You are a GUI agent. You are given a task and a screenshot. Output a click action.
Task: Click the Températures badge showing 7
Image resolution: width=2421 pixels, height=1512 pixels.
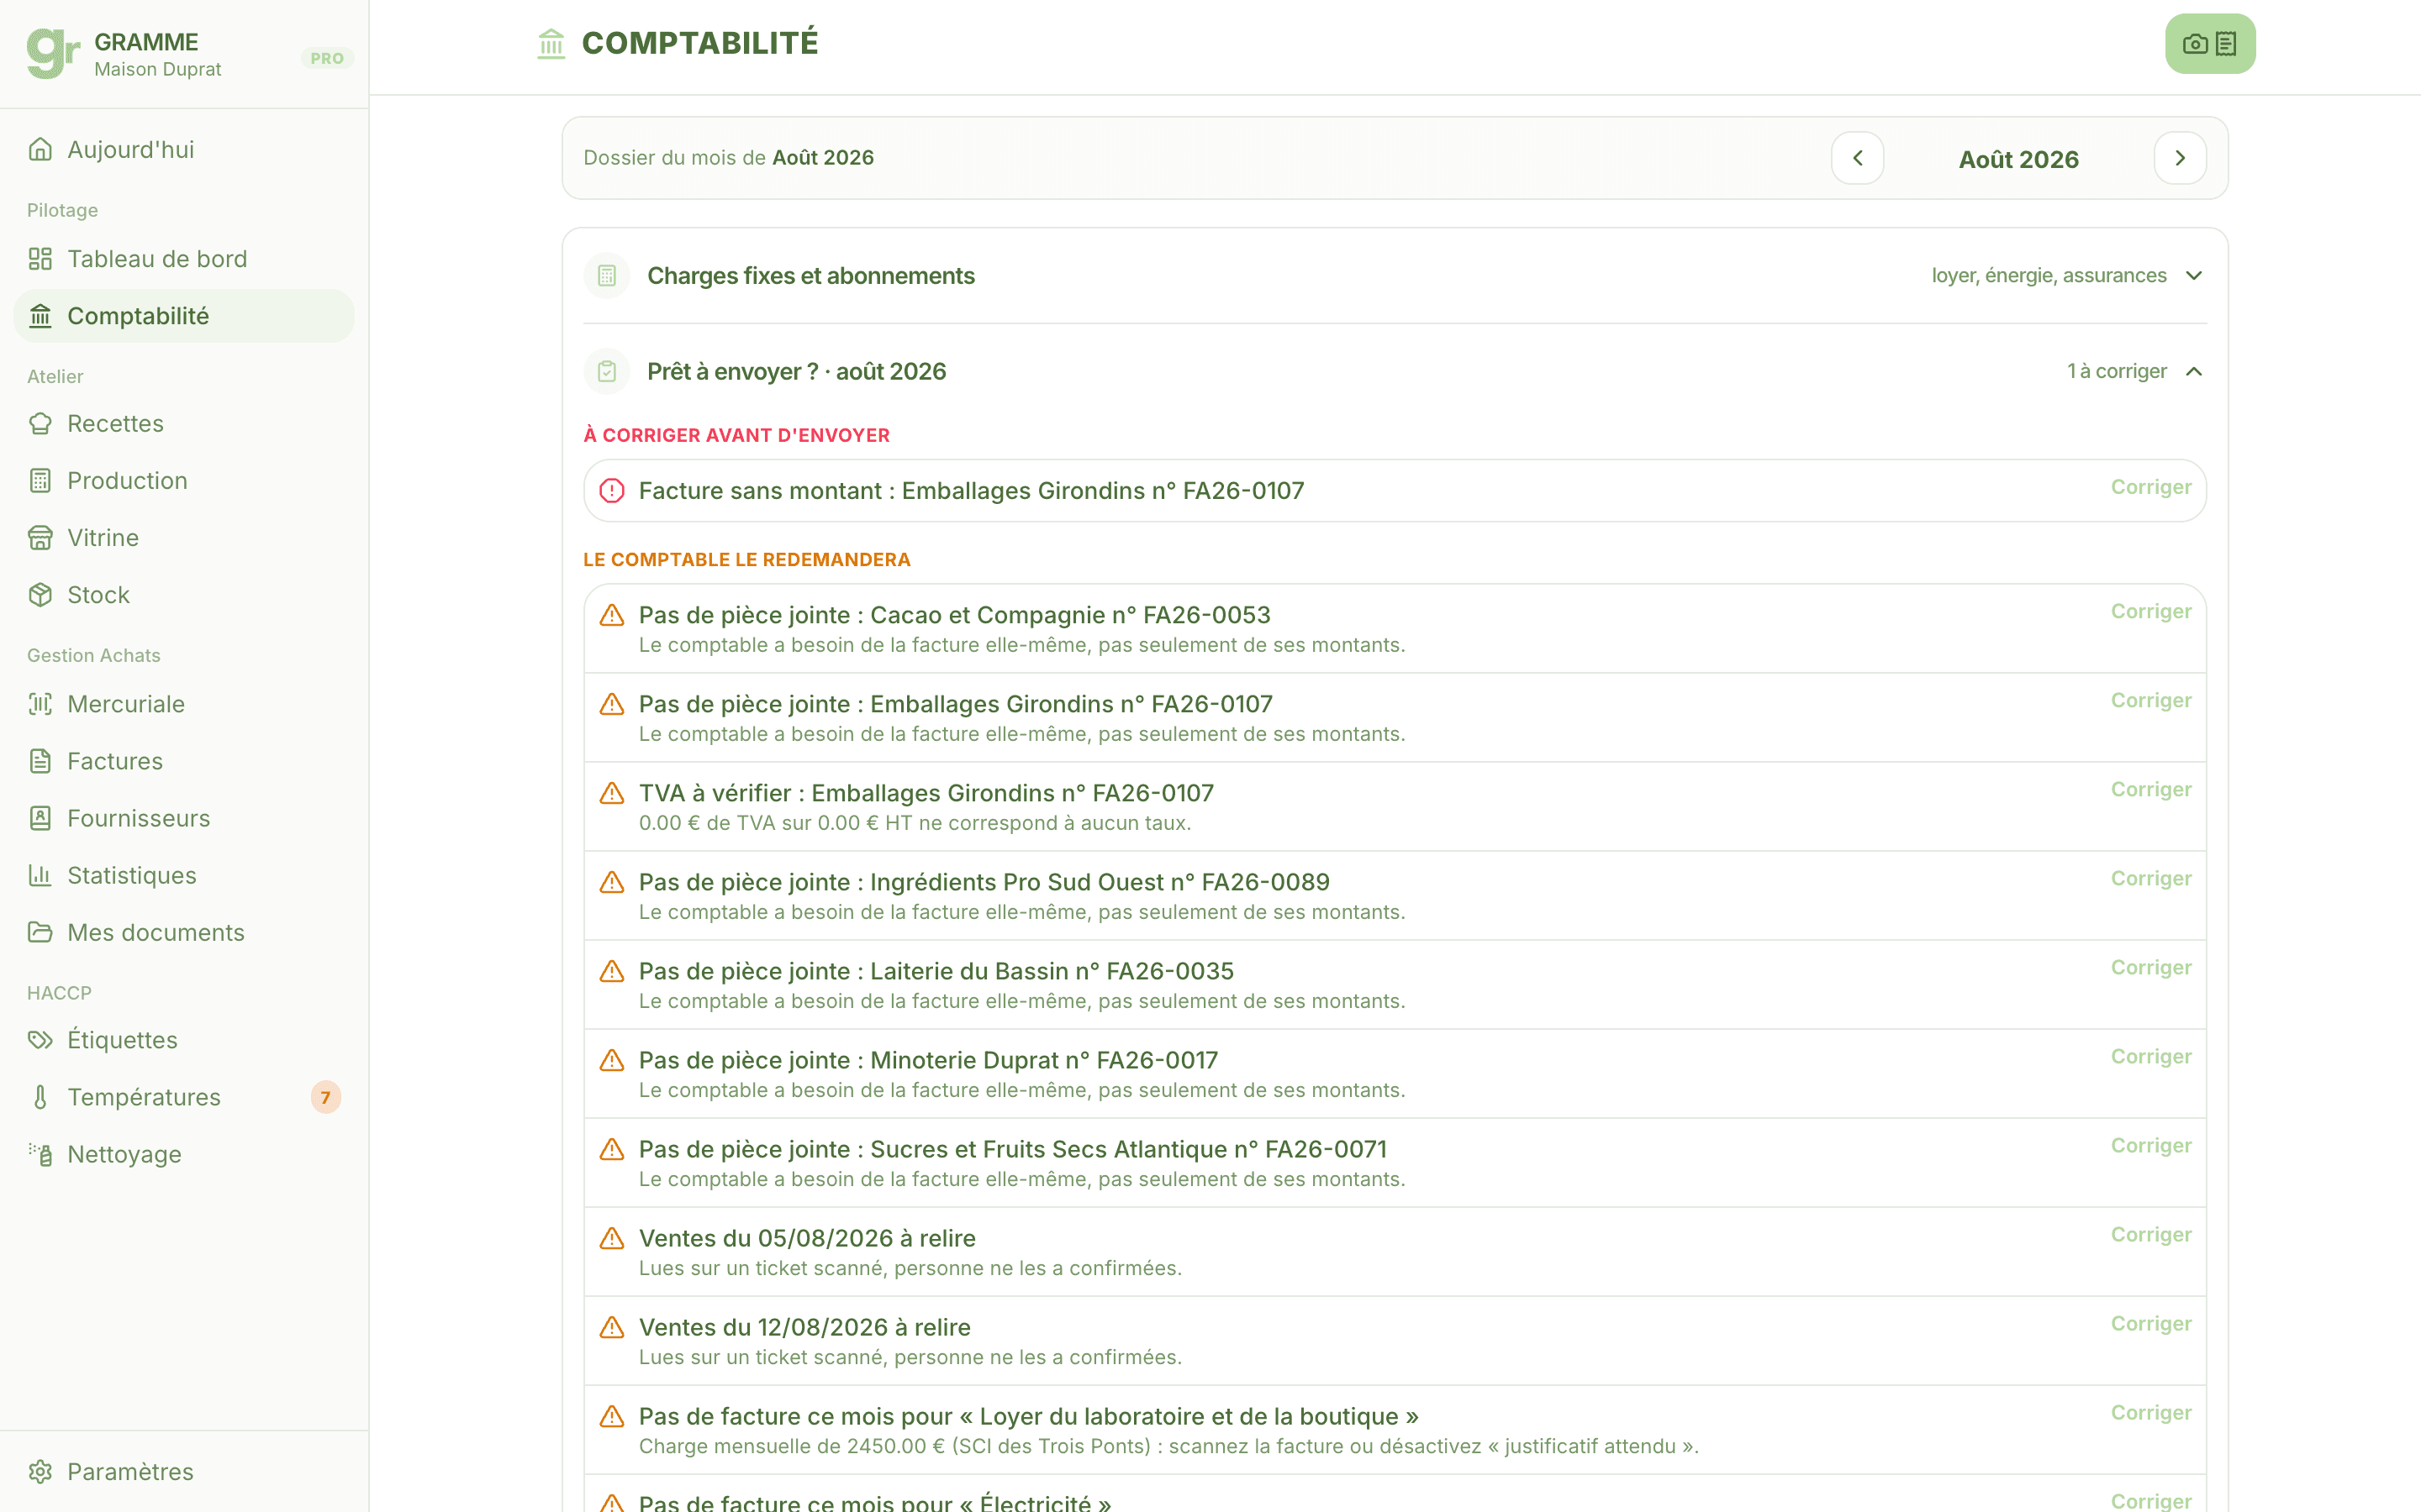click(325, 1097)
